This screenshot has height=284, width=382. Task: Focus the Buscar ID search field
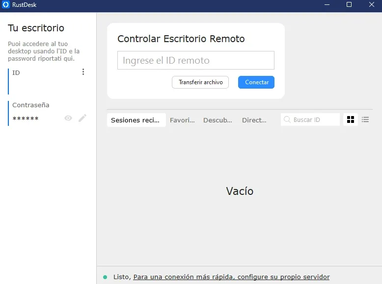coord(310,119)
